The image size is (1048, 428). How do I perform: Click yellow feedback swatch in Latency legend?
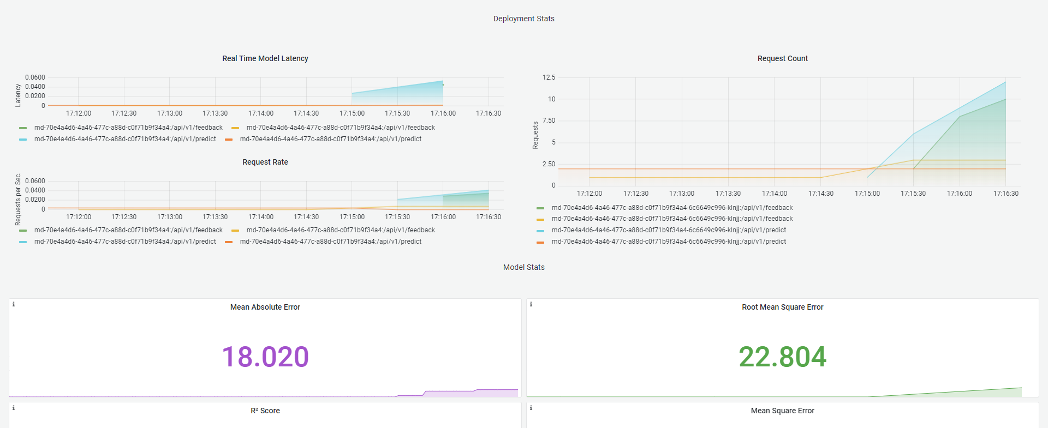coord(235,128)
